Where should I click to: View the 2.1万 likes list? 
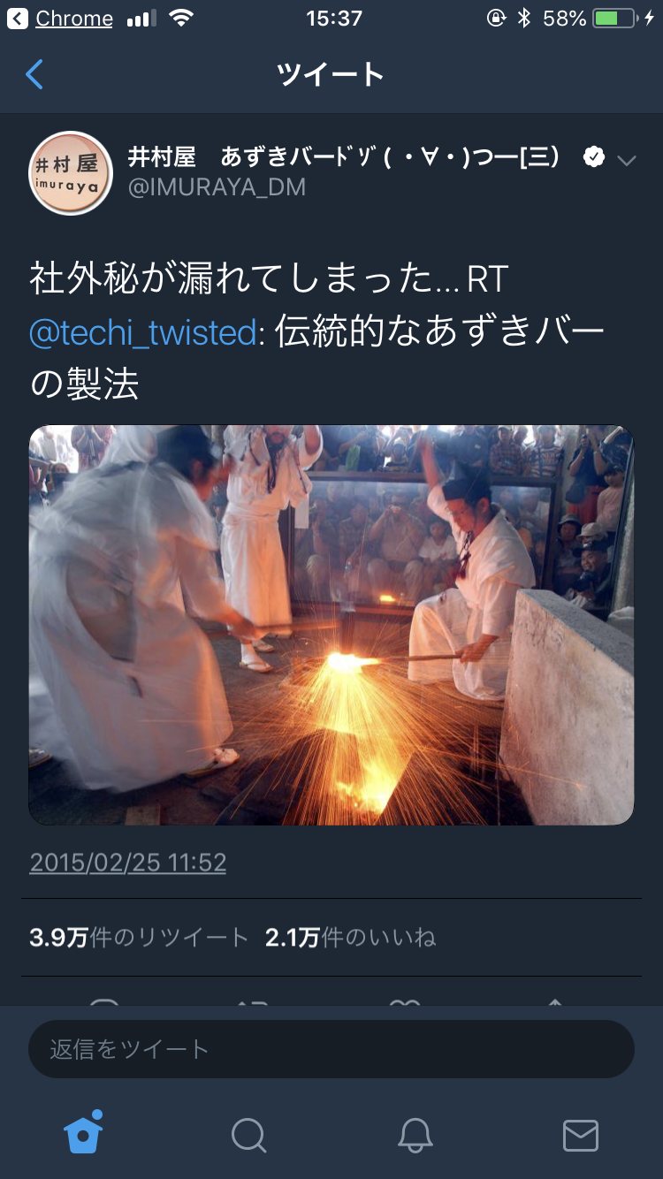[351, 938]
